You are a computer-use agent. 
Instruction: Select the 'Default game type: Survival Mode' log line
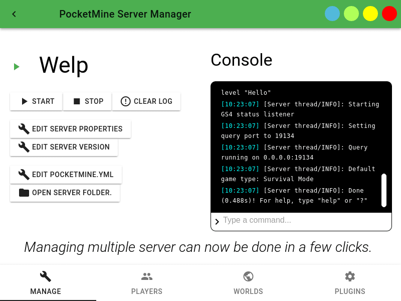(x=298, y=174)
